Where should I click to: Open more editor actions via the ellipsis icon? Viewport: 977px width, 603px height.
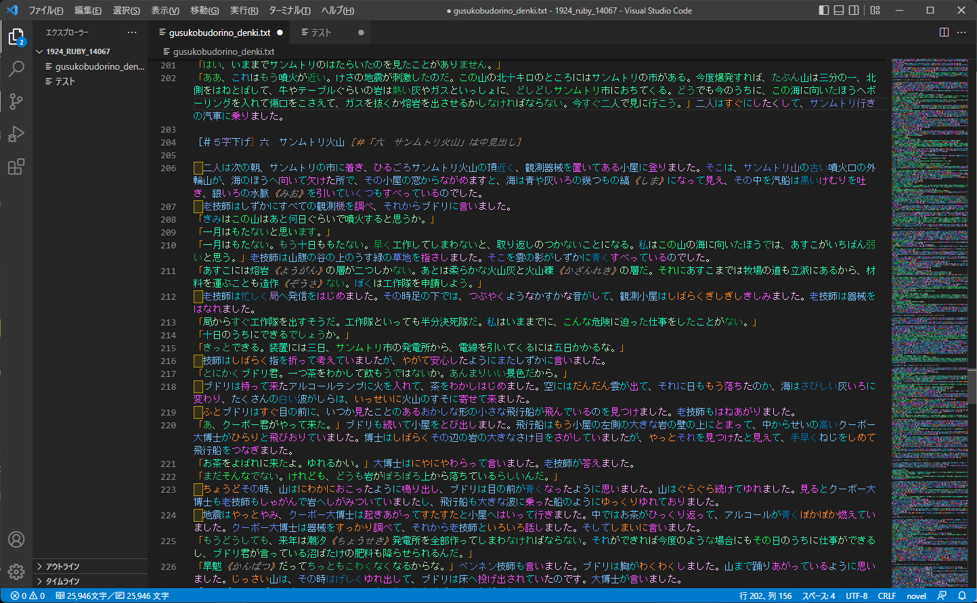click(x=961, y=32)
